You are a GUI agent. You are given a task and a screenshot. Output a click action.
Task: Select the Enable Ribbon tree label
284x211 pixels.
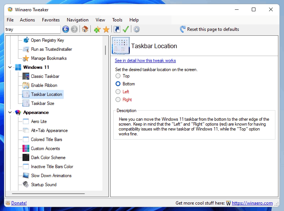click(x=44, y=85)
